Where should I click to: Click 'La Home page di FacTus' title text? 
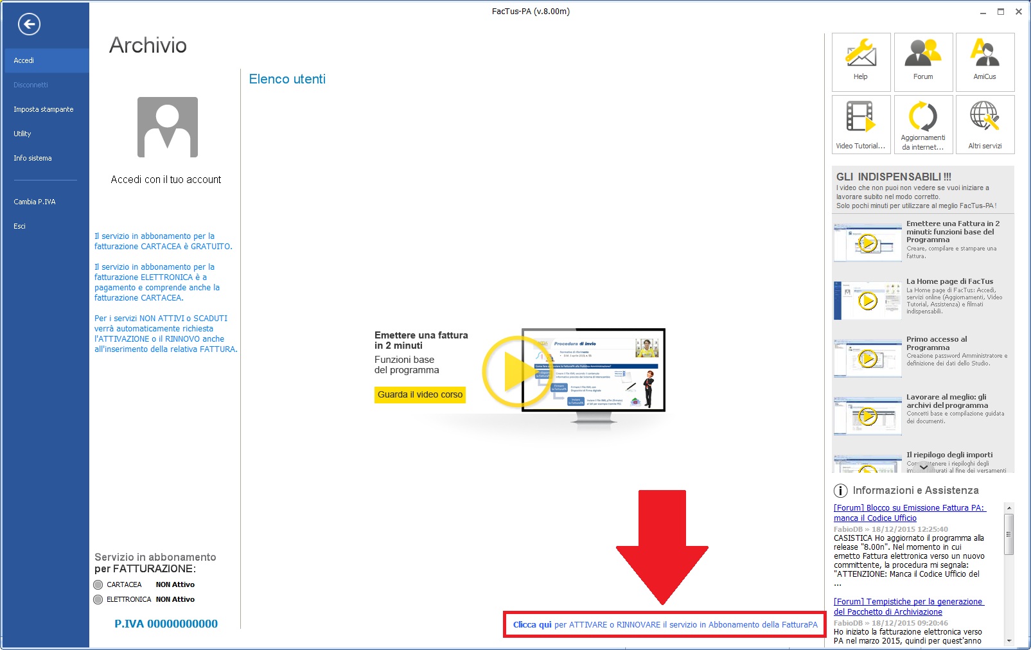pyautogui.click(x=949, y=281)
